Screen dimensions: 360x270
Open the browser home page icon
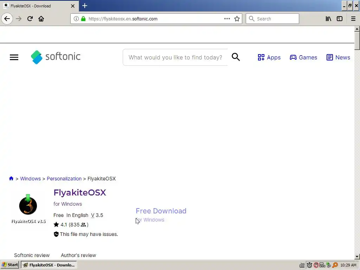click(x=41, y=19)
